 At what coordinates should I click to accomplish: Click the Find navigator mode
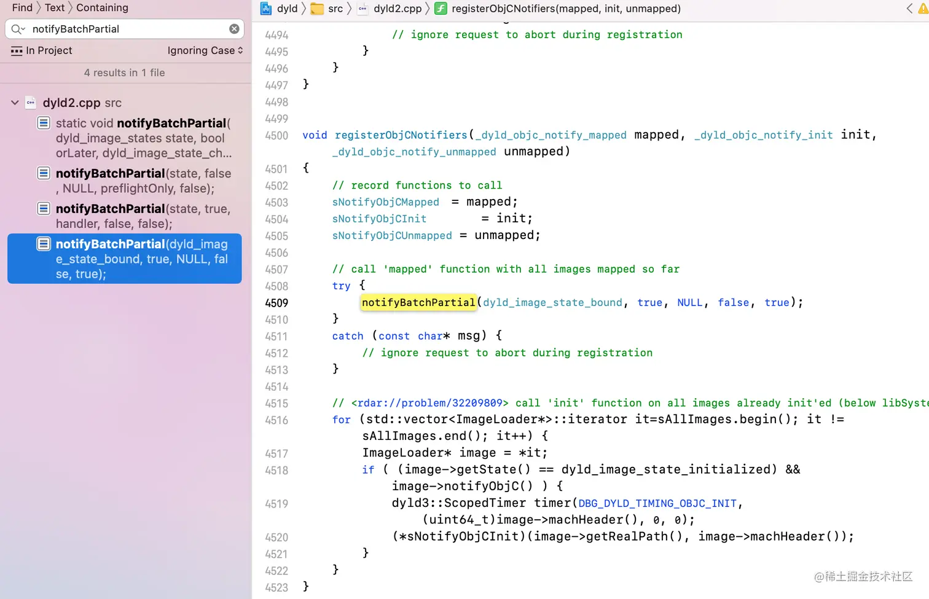[x=22, y=7]
